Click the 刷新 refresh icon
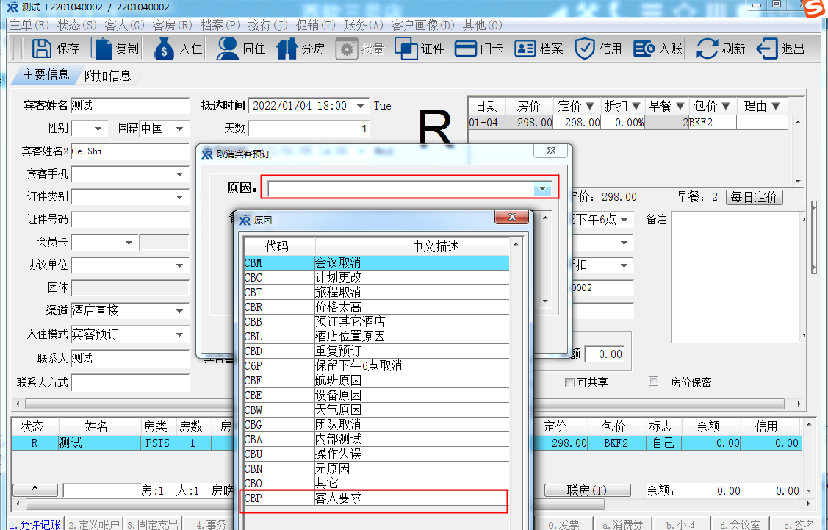Screen dimensions: 828x530 pos(707,49)
